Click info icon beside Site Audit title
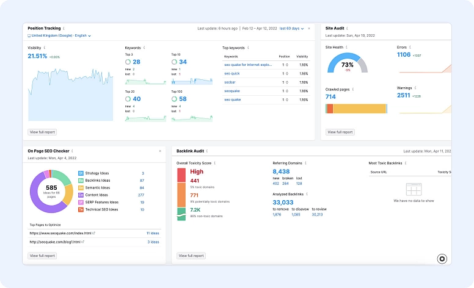This screenshot has height=288, width=474. (348, 28)
